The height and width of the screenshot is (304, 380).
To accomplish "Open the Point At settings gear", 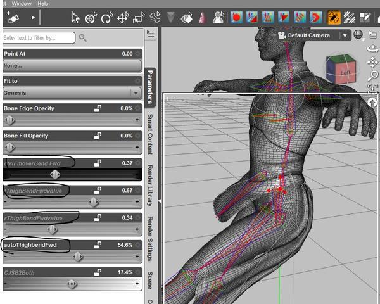I will coord(137,54).
